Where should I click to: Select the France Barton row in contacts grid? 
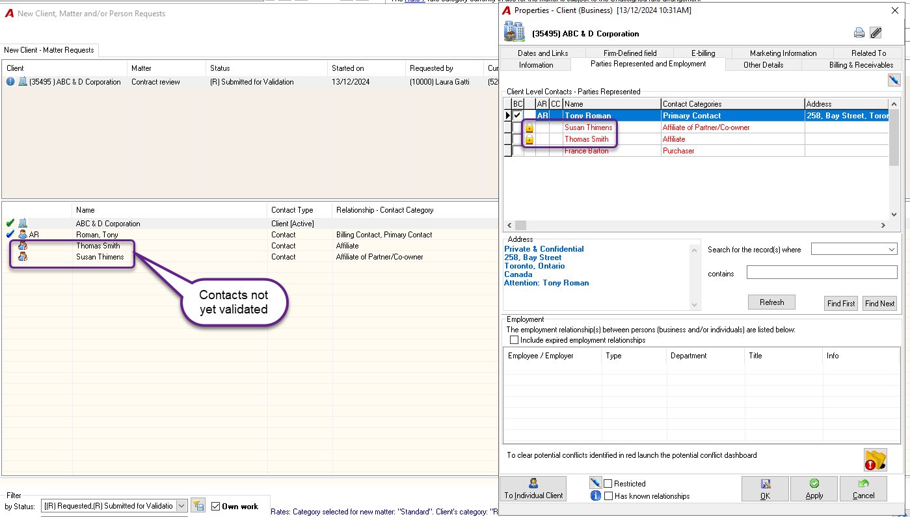(x=697, y=151)
